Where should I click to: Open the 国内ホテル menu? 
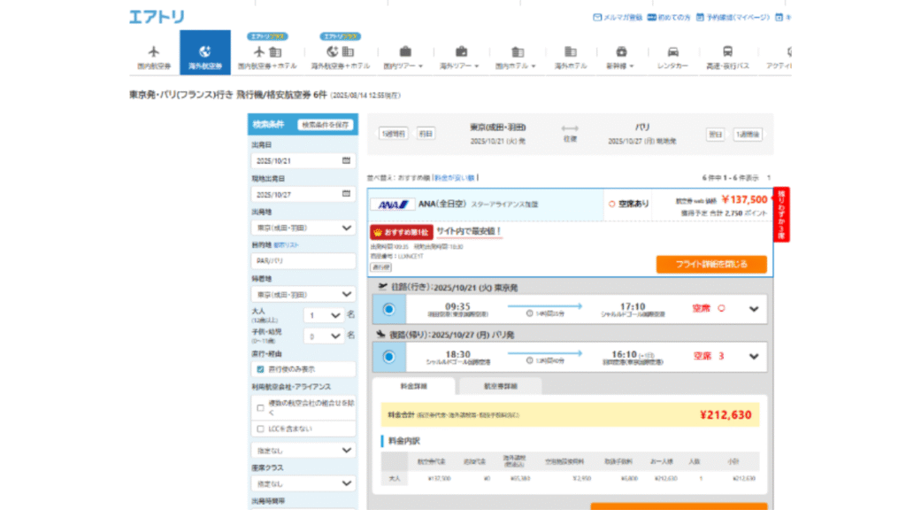pos(516,58)
